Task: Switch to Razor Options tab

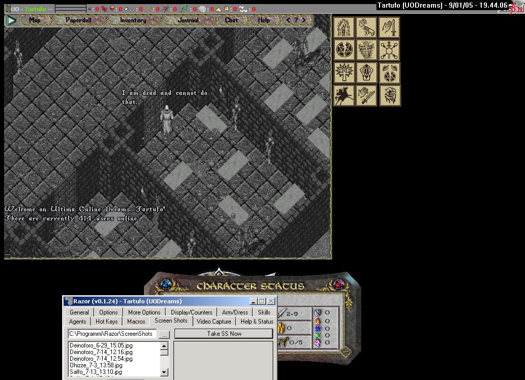Action: point(108,312)
